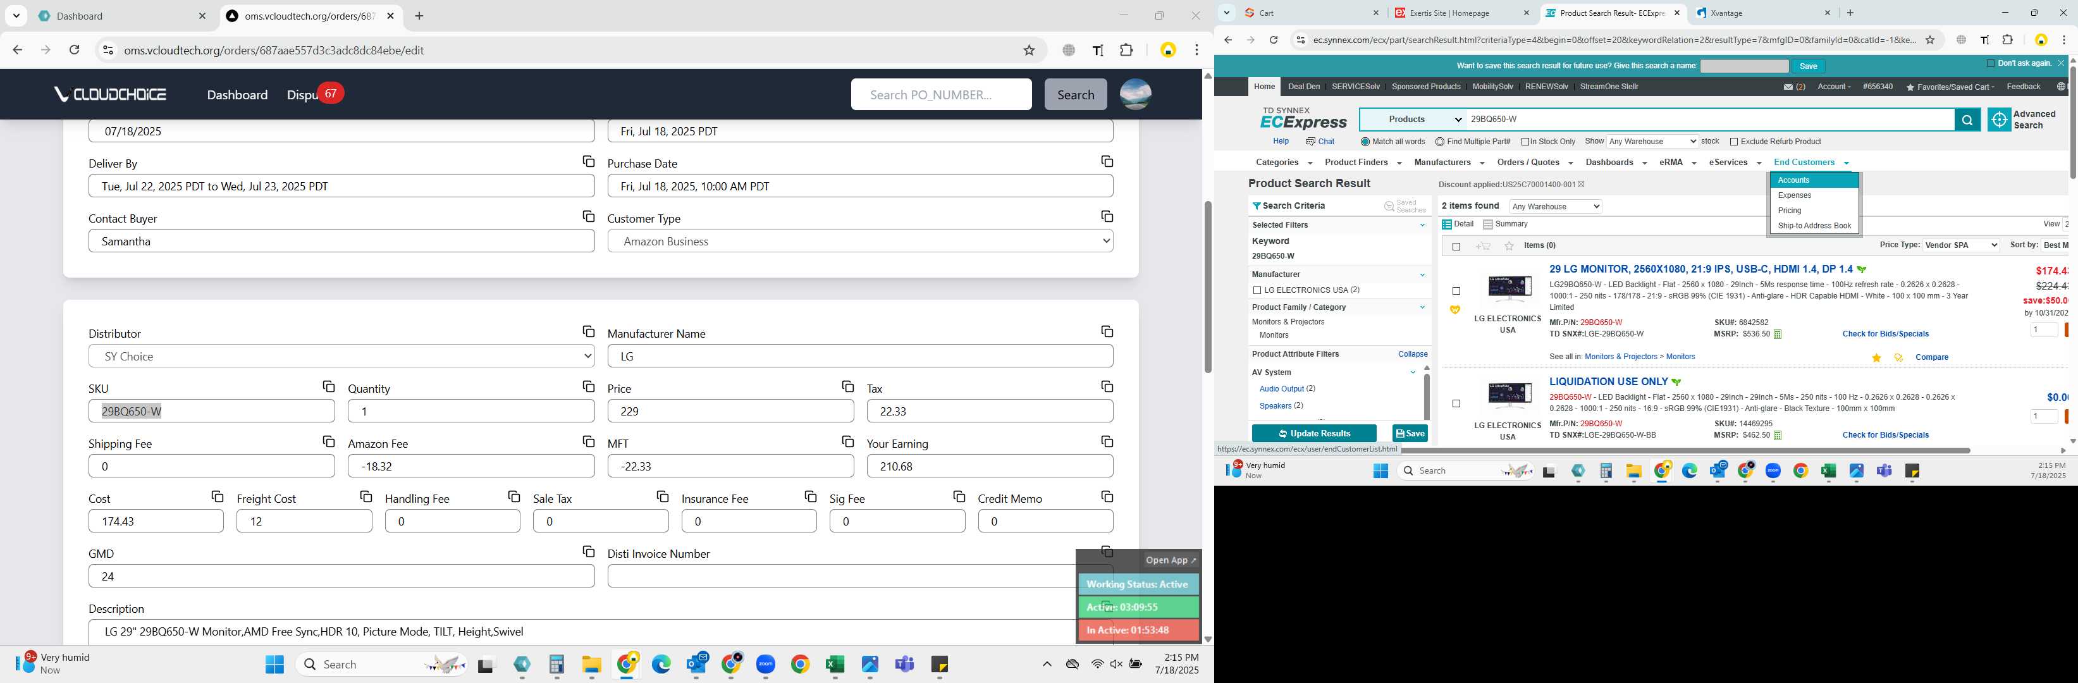Open Zoom from the left taskbar
Image resolution: width=2078 pixels, height=683 pixels.
766,665
